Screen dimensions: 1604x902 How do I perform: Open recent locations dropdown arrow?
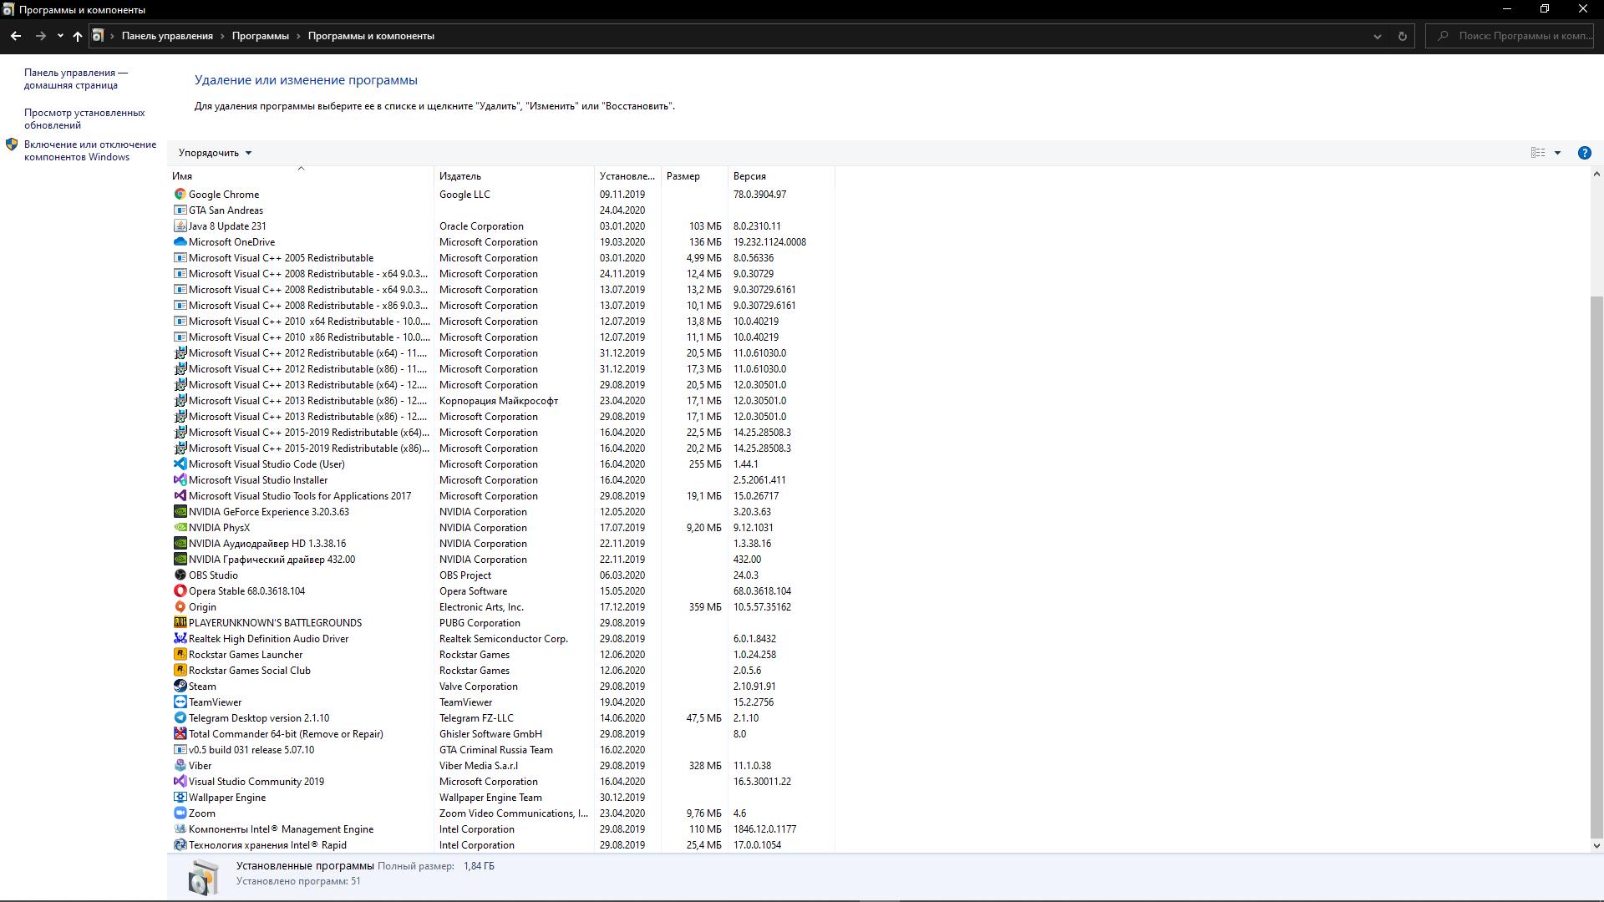[60, 36]
